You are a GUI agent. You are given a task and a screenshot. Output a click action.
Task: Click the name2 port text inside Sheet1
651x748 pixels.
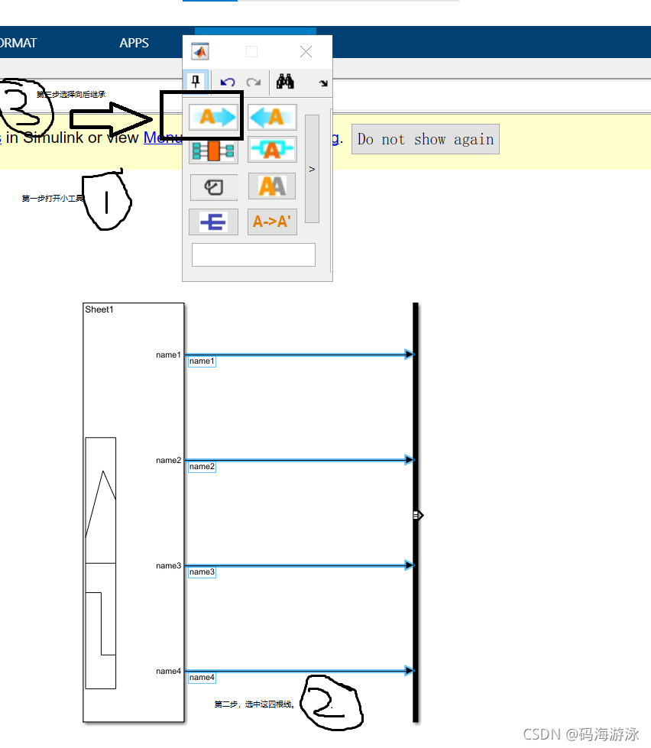(168, 461)
